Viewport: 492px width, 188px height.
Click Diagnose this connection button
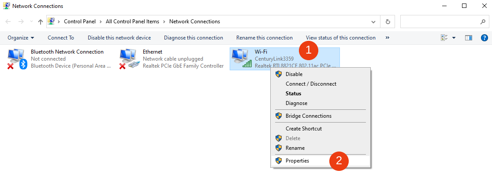(x=194, y=38)
